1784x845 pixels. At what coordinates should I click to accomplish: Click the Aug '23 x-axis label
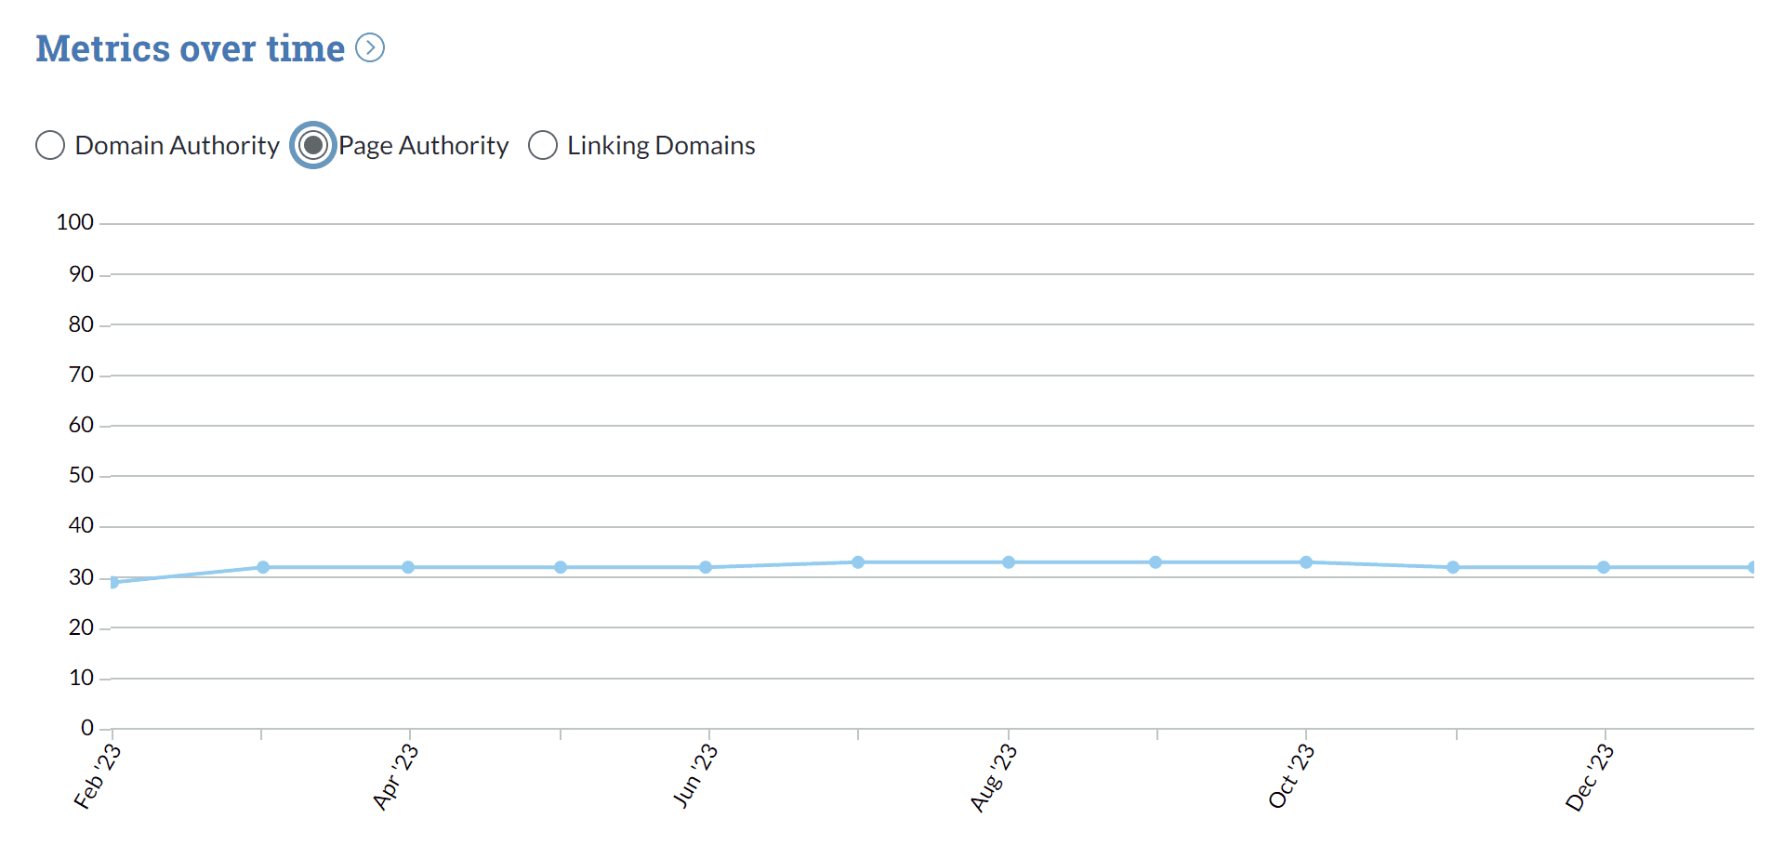point(994,778)
